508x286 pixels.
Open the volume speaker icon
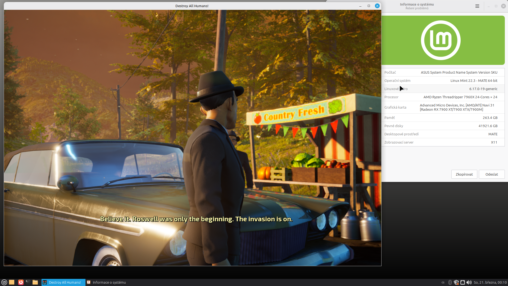[x=469, y=282]
